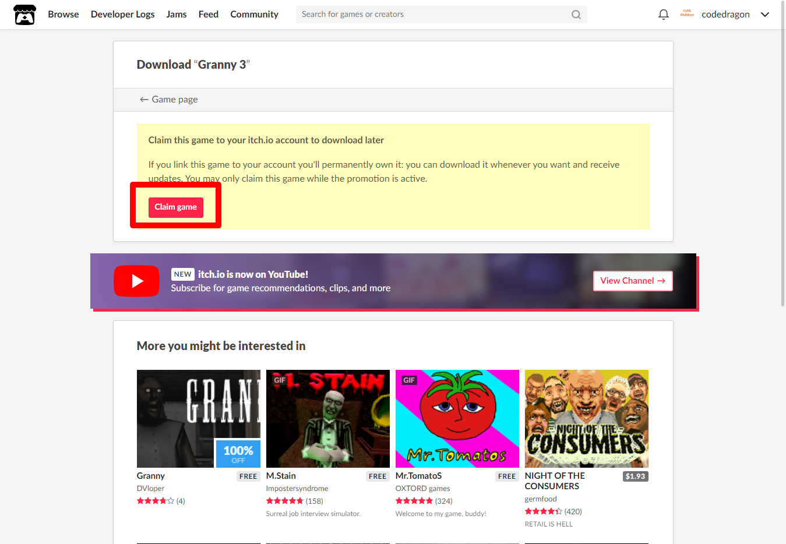The image size is (786, 544).
Task: Click the Granny game title link
Action: point(150,476)
